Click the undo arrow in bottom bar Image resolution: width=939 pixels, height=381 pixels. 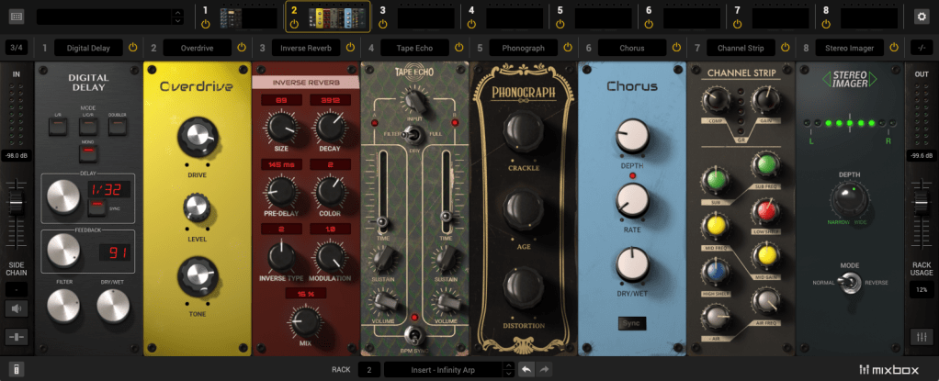tap(526, 369)
